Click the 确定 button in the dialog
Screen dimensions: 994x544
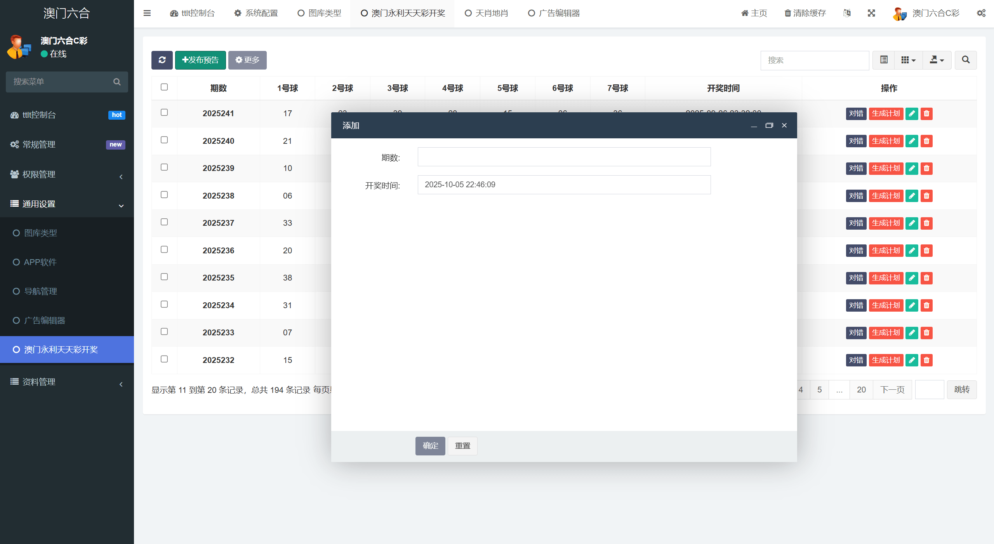pyautogui.click(x=430, y=446)
